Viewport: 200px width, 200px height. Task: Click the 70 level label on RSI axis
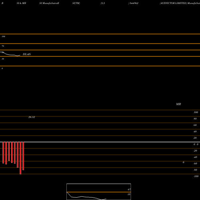click(x=3, y=46)
